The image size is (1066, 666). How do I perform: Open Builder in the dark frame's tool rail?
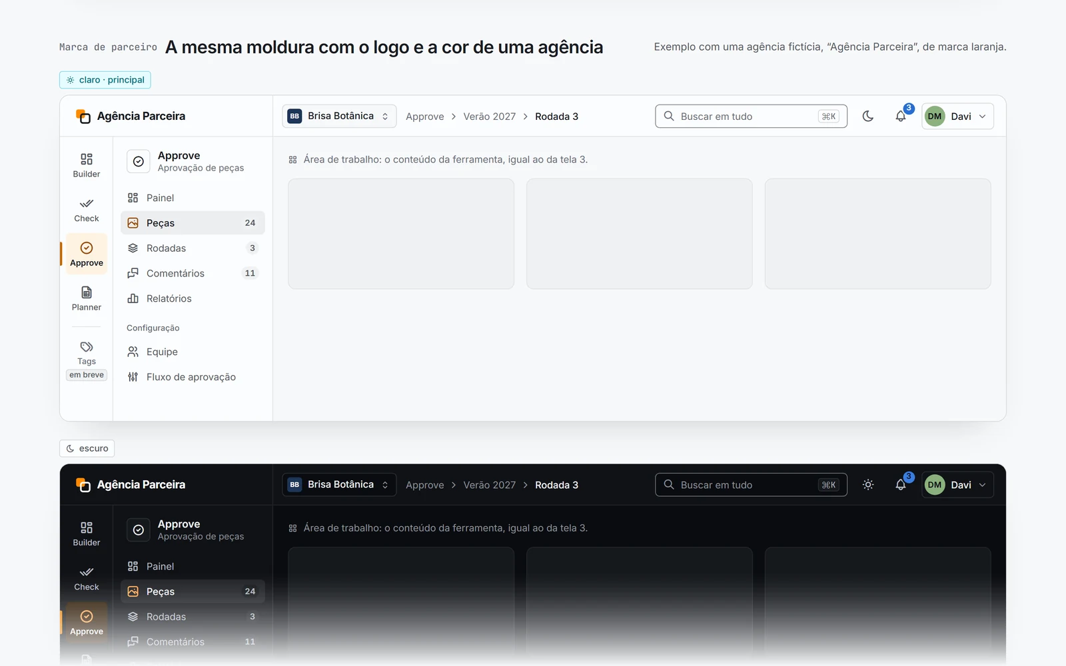point(87,534)
